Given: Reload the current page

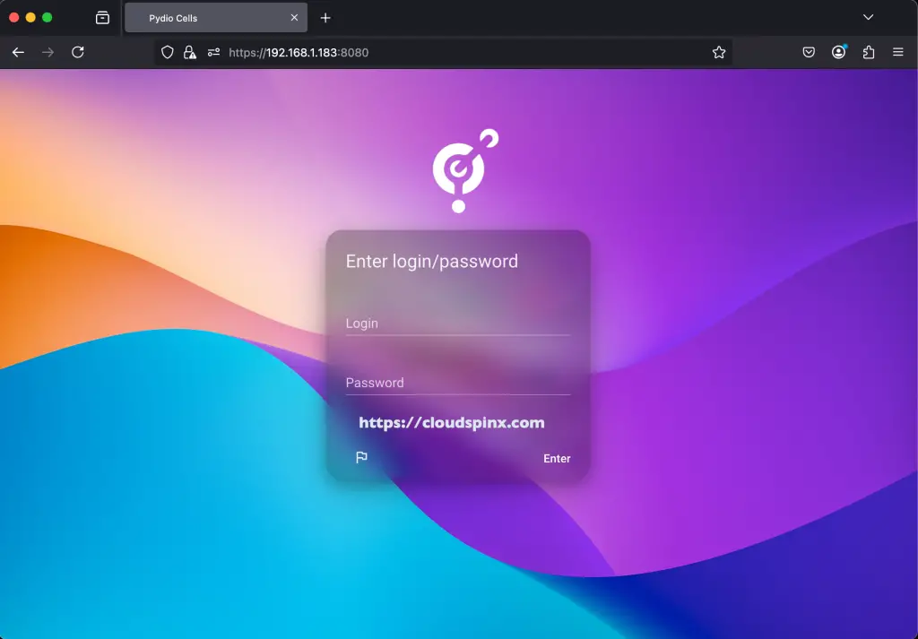Looking at the screenshot, I should coord(78,52).
